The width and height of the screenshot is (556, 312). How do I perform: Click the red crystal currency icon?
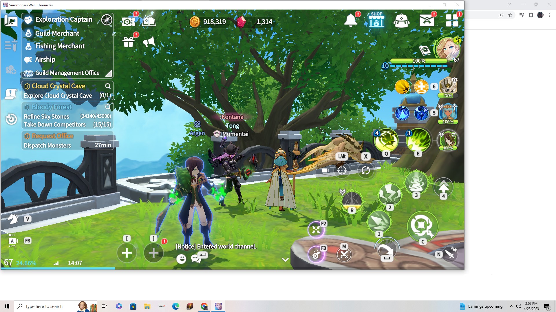pyautogui.click(x=241, y=22)
